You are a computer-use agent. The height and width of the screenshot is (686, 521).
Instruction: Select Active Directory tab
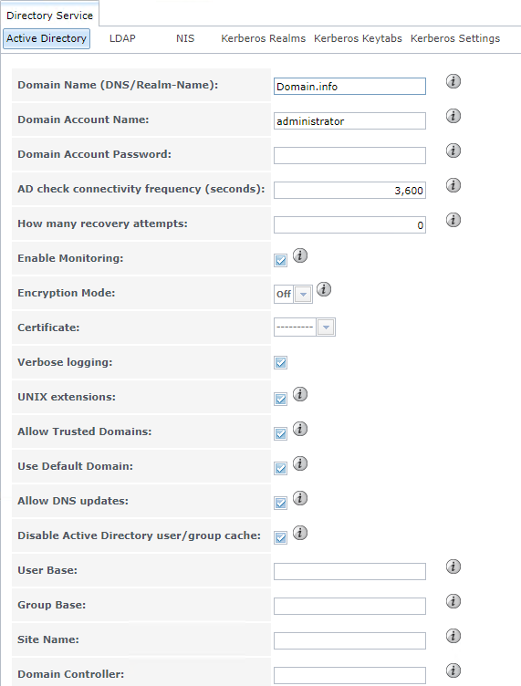click(x=47, y=38)
